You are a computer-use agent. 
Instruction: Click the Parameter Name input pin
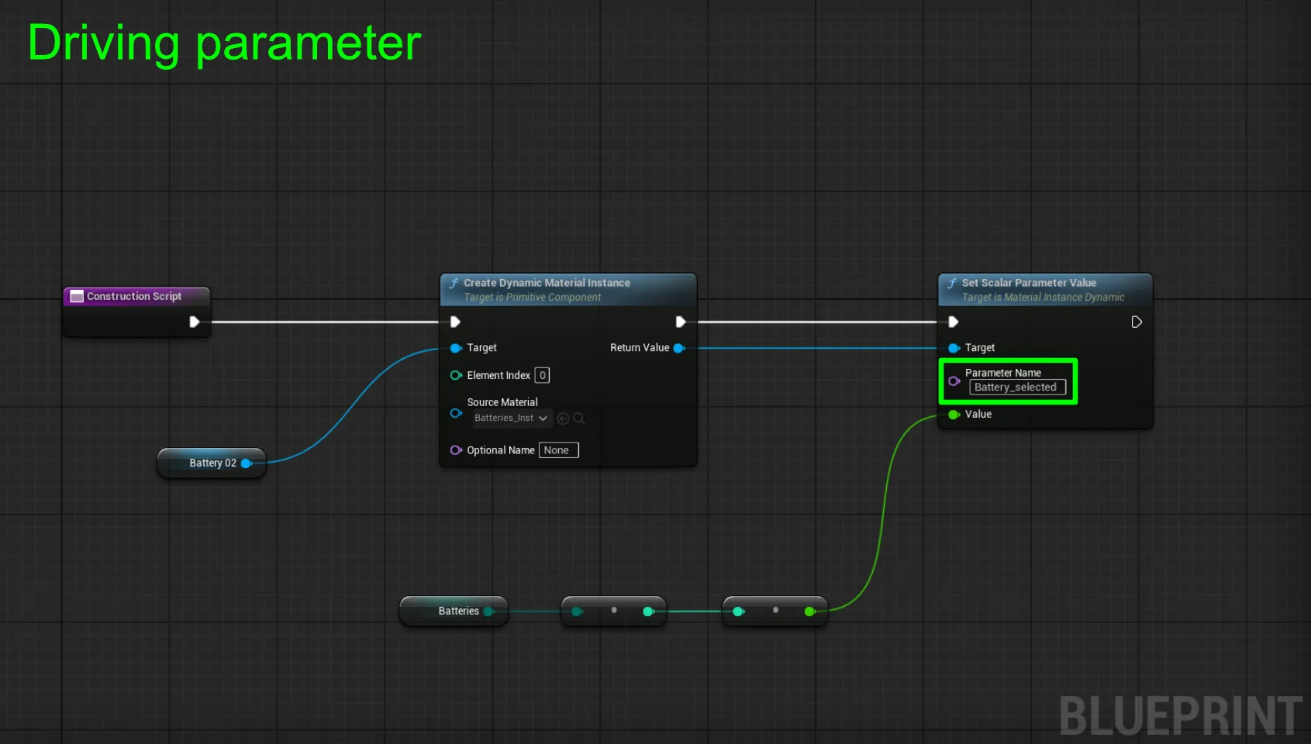(x=954, y=381)
